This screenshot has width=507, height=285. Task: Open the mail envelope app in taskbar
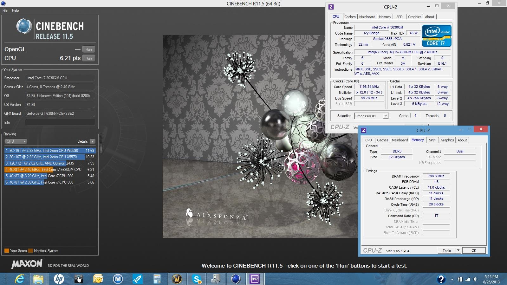98,279
